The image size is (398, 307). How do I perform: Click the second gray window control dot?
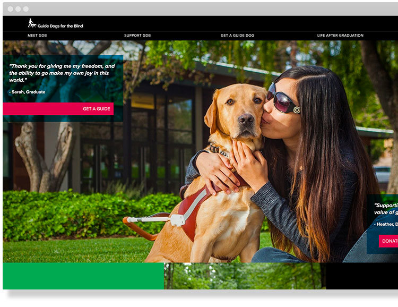[18, 9]
